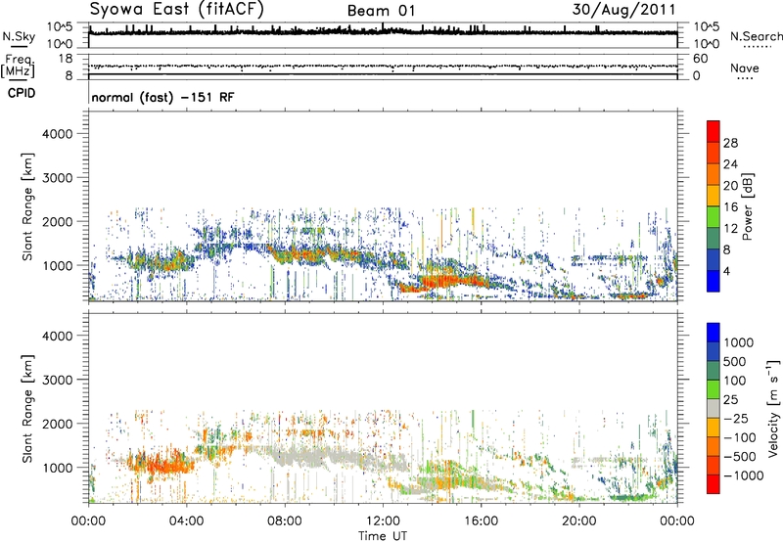
Task: Click the 'N.Search' legend label
Action: pos(756,36)
